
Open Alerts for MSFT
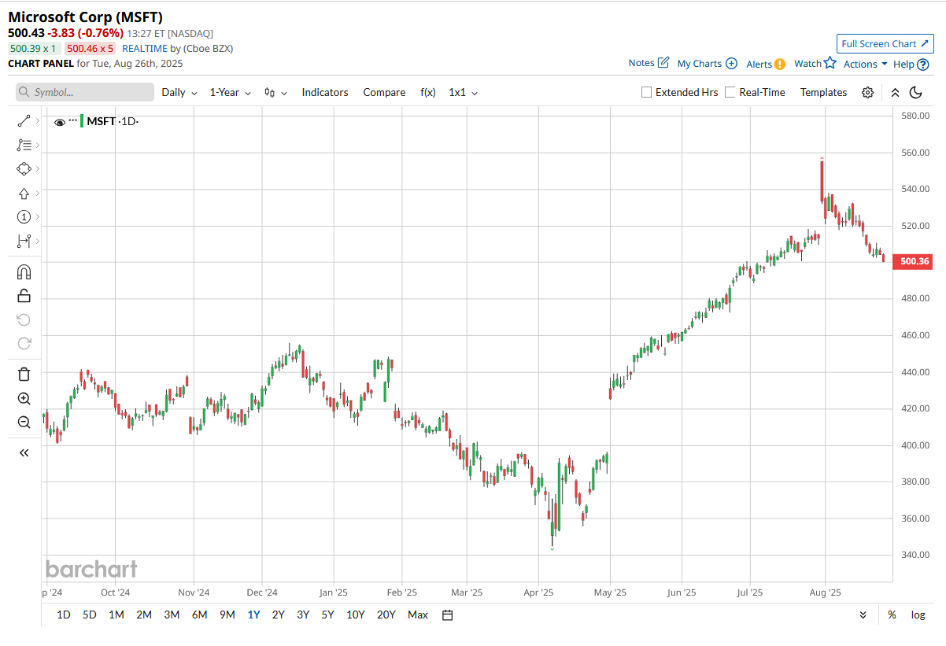point(766,64)
